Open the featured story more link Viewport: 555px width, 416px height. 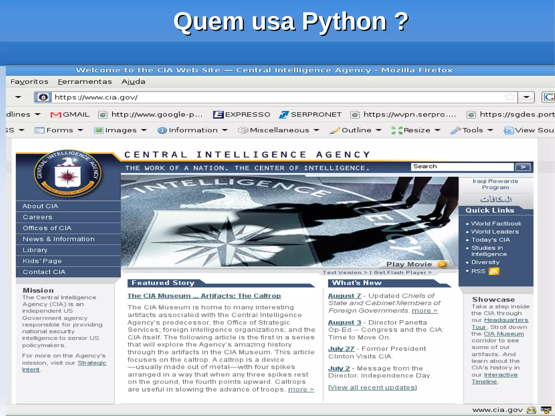click(301, 390)
